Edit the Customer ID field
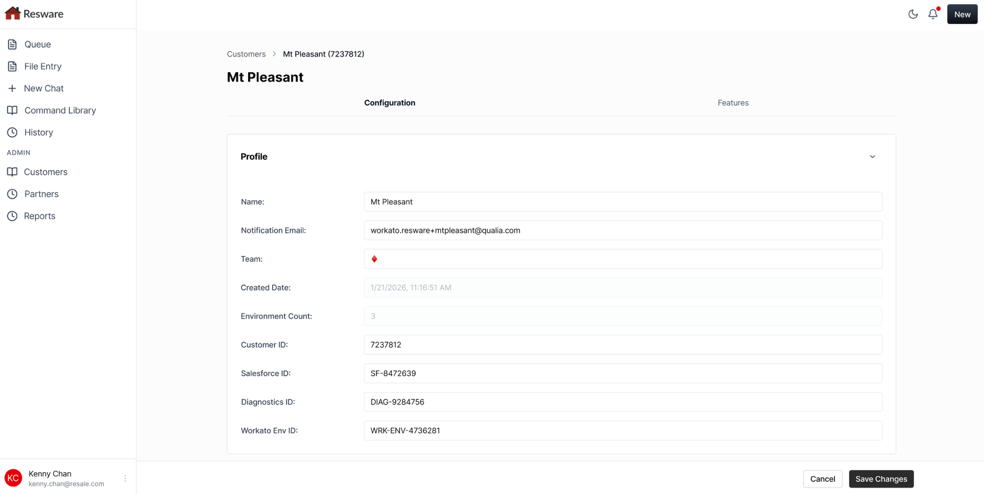Viewport: 984px width, 494px height. (x=623, y=345)
